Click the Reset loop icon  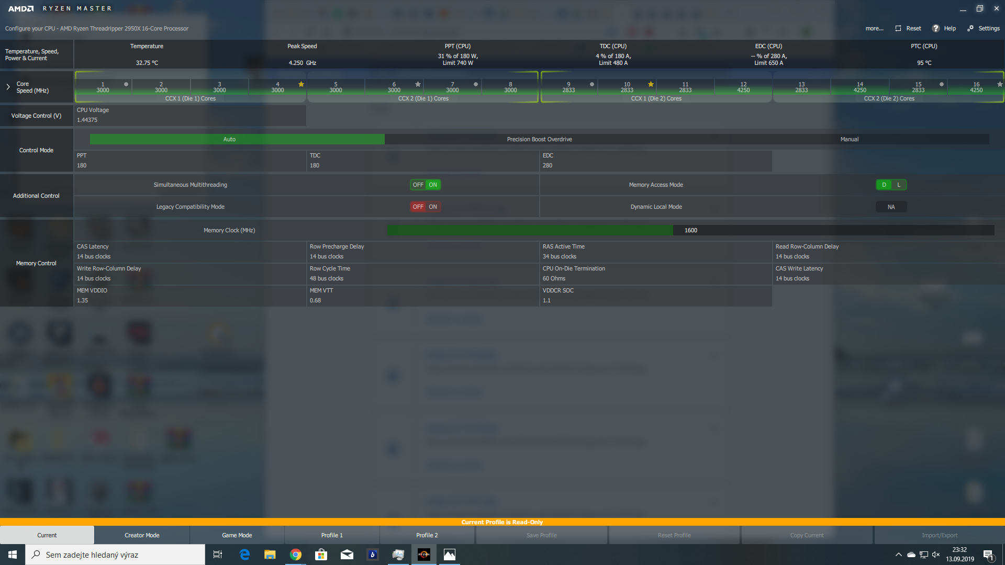click(x=898, y=28)
